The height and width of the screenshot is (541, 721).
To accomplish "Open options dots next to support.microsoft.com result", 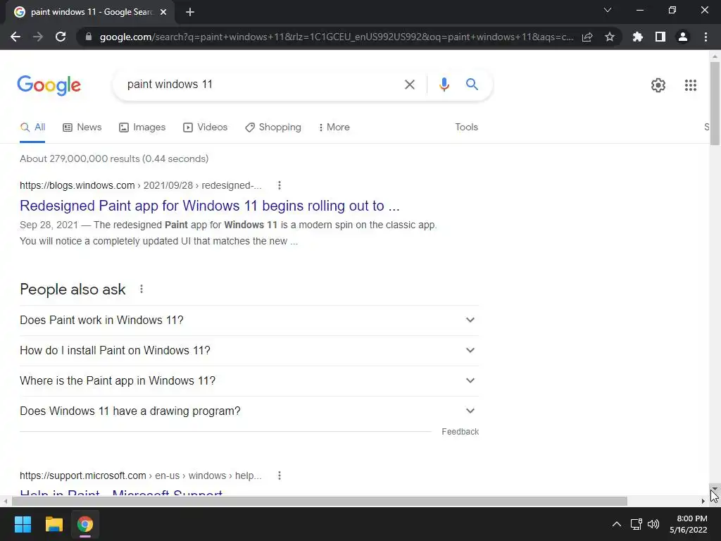I will click(x=279, y=475).
